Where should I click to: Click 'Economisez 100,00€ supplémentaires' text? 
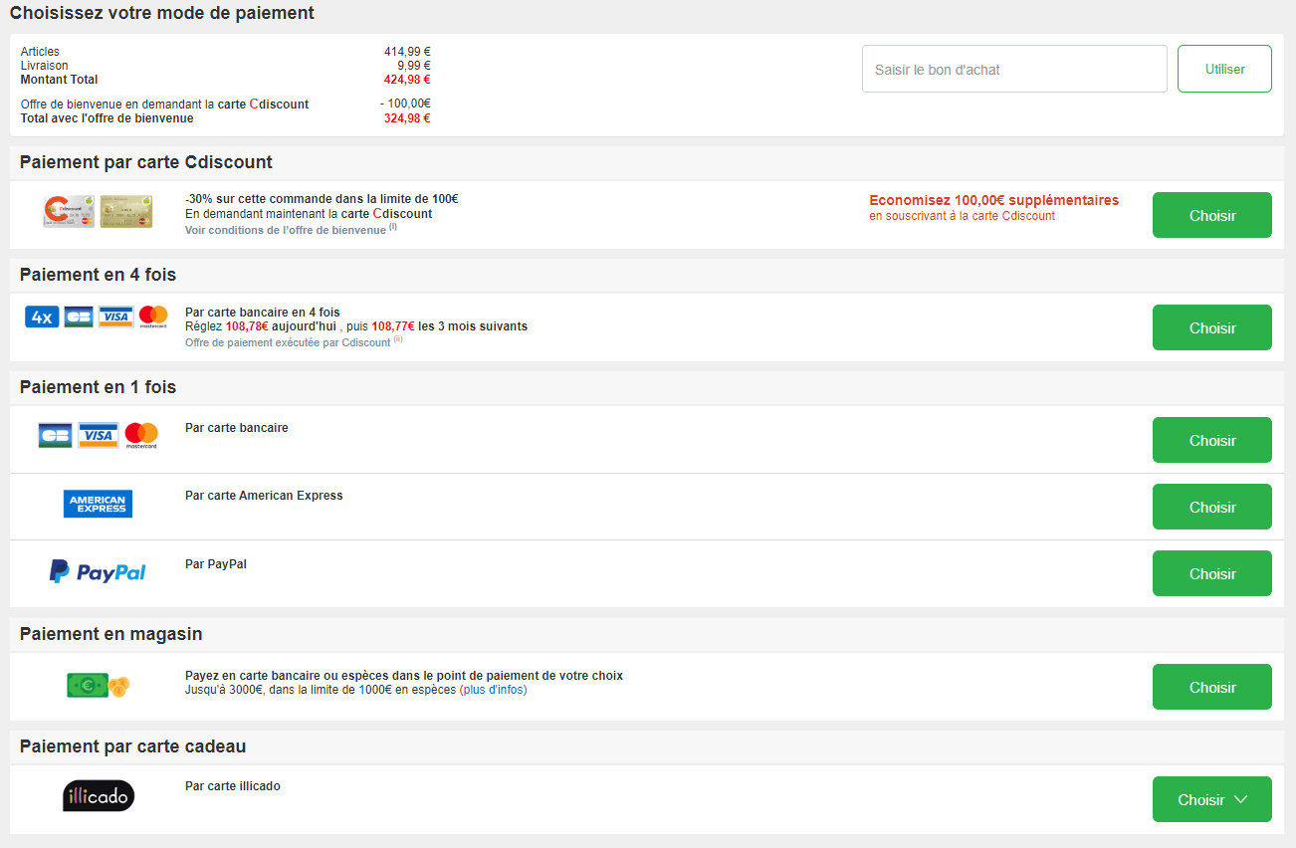pos(993,200)
